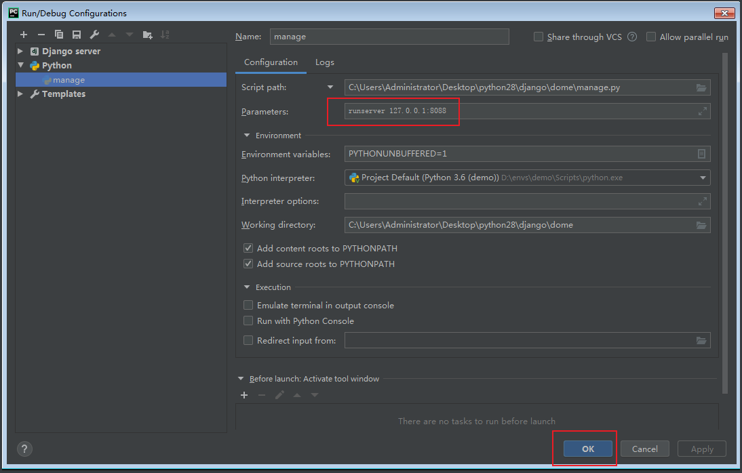Open the Python interpreter dropdown
Image resolution: width=742 pixels, height=473 pixels.
[703, 178]
